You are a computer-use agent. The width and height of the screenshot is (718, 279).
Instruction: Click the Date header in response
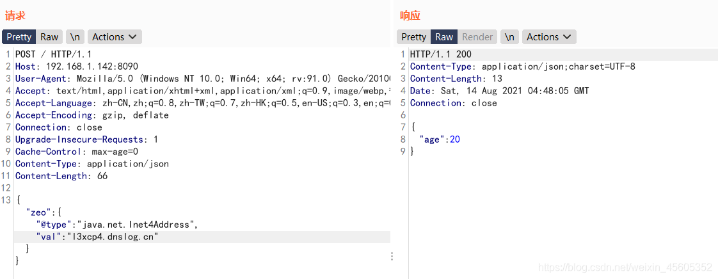coord(500,91)
